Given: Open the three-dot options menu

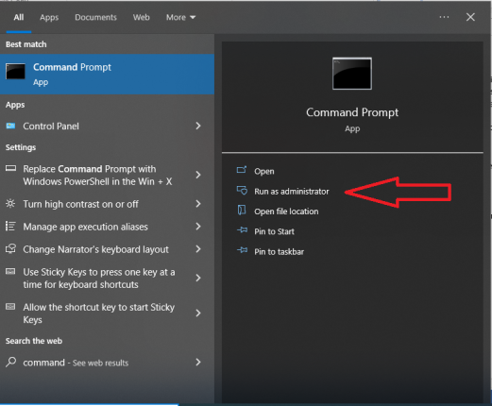Looking at the screenshot, I should point(444,17).
